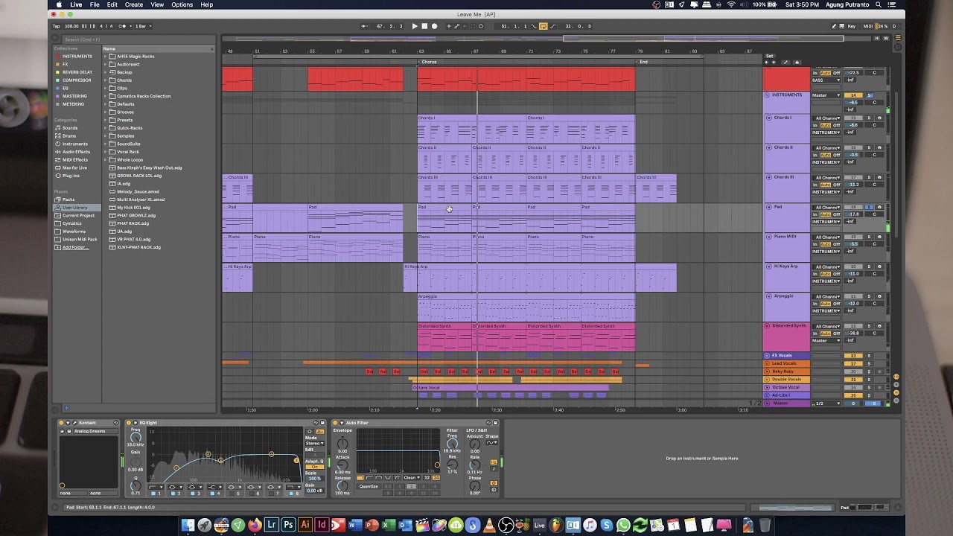Open Hi Keys Arp input channel dropdown

click(x=827, y=267)
